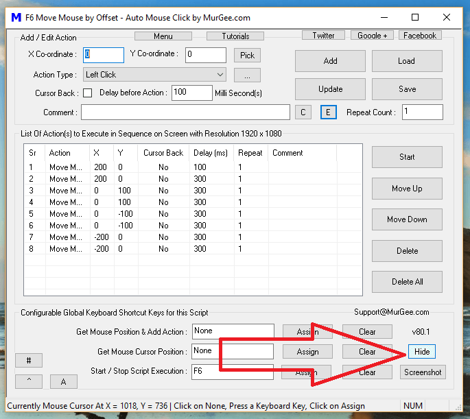Click the MurGee M logo in the title bar
Screen dimensions: 470x419
16,17
